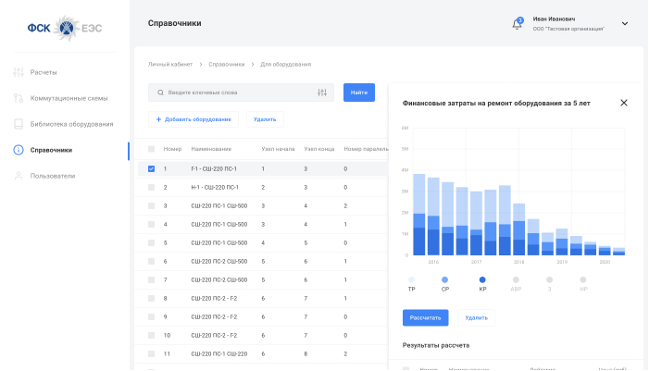The image size is (649, 371).
Task: Click the Коммутационные схемы icon
Action: (19, 98)
